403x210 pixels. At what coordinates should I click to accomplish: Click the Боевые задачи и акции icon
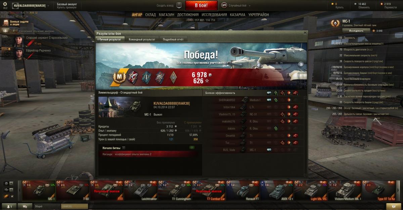point(6,23)
